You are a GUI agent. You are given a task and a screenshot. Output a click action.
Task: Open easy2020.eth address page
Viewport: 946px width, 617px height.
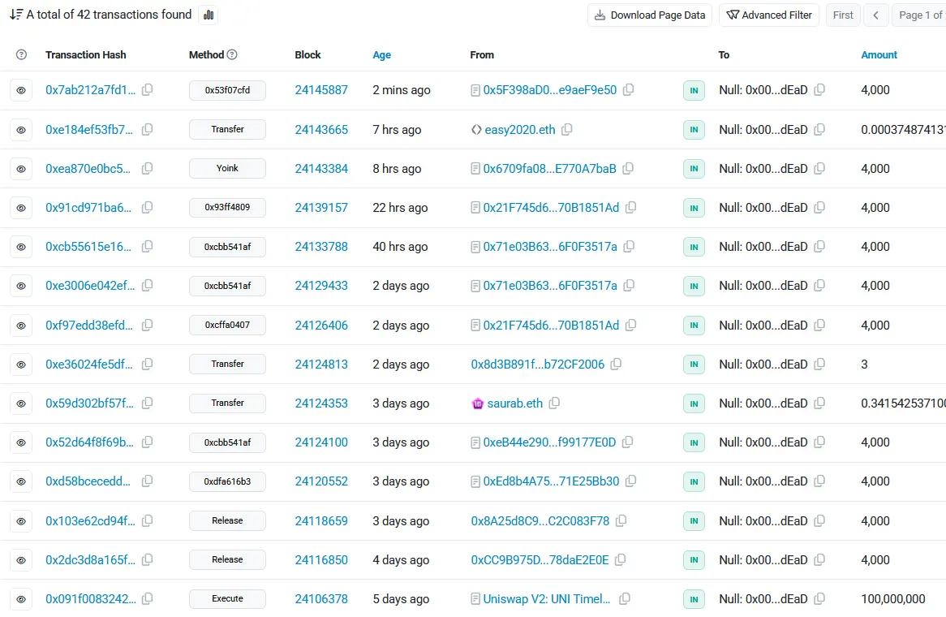tap(520, 130)
